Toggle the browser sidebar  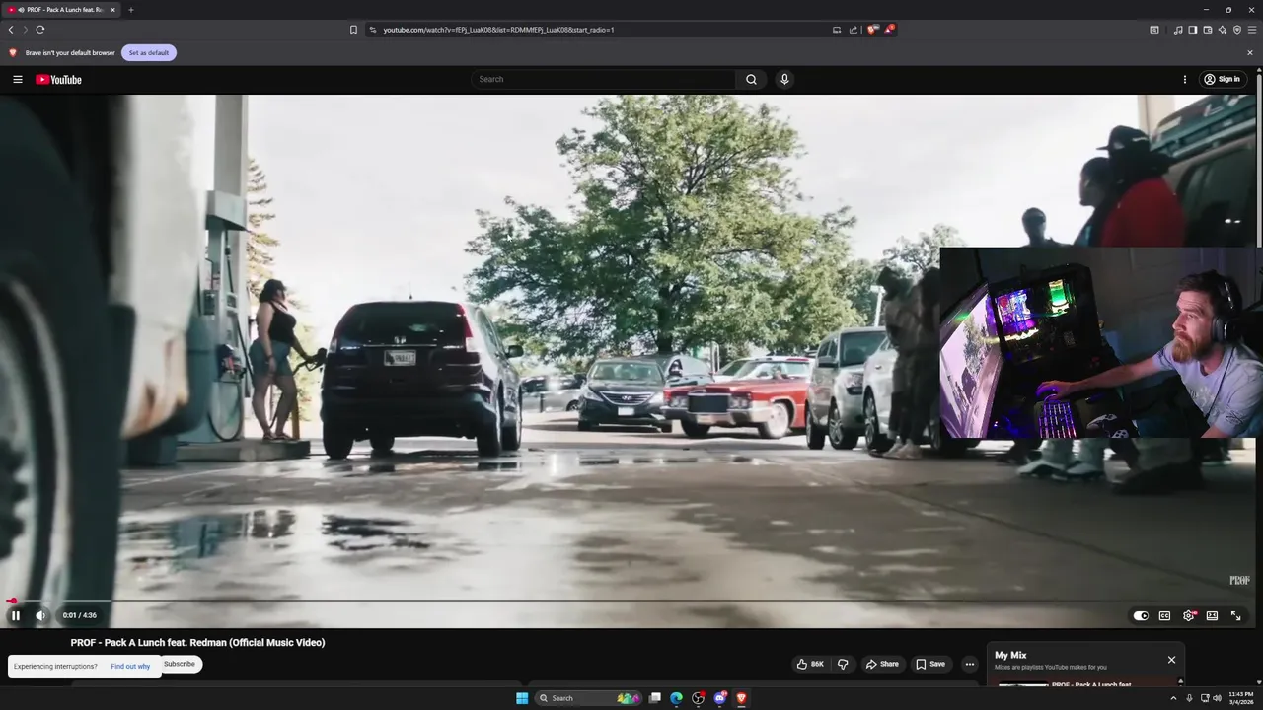coord(1193,30)
